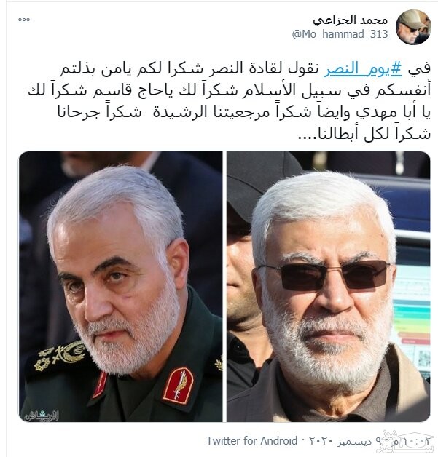Click the white divider between the two photos

point(224,286)
